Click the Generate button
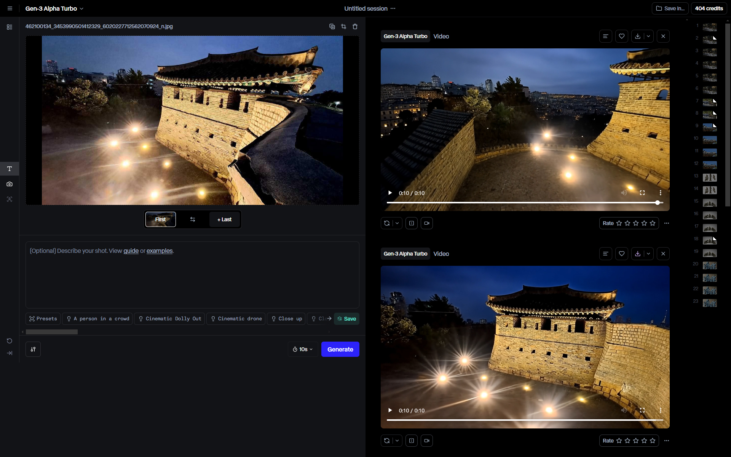Screen dimensions: 731x457 click(x=340, y=349)
